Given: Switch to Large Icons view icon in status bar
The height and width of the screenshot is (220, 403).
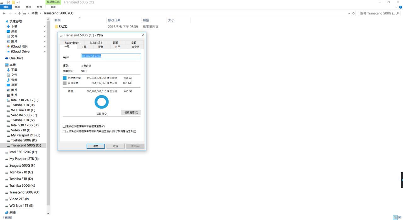Looking at the screenshot, I should (x=400, y=217).
